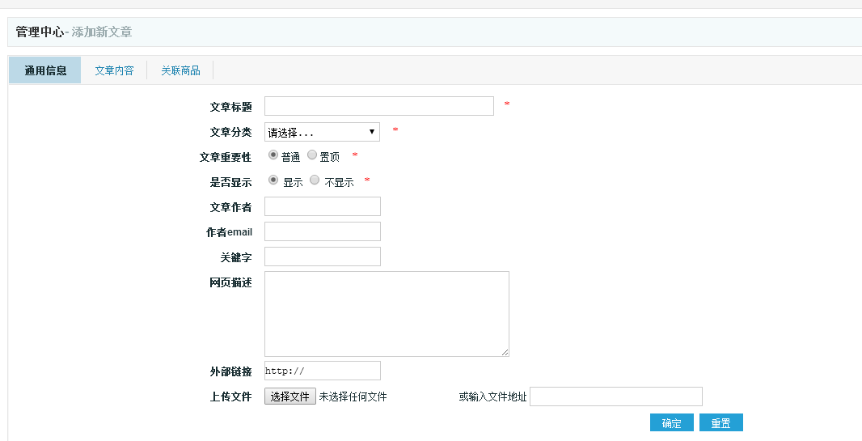
Task: Click into the 文章作者 input box
Action: (322, 206)
